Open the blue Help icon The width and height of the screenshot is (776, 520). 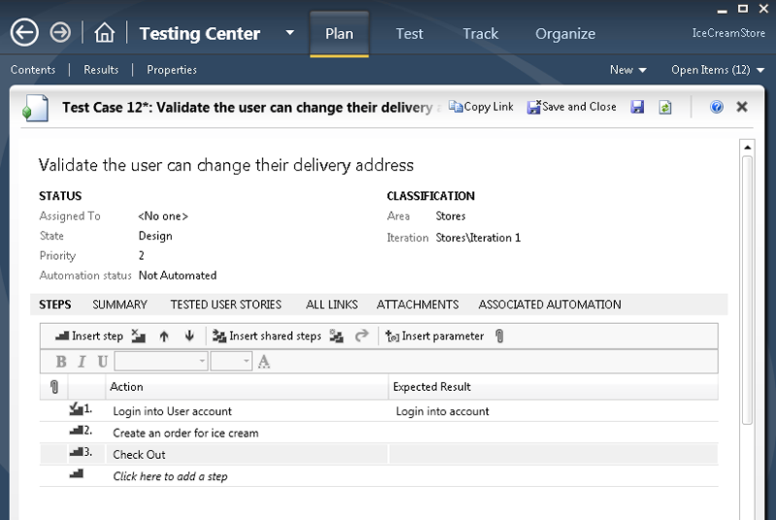tap(717, 108)
